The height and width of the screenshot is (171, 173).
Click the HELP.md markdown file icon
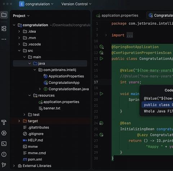[x=25, y=140]
